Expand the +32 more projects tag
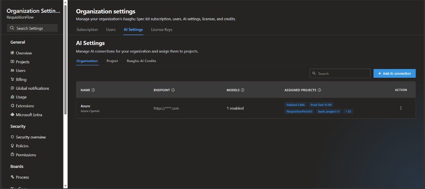 (348, 111)
